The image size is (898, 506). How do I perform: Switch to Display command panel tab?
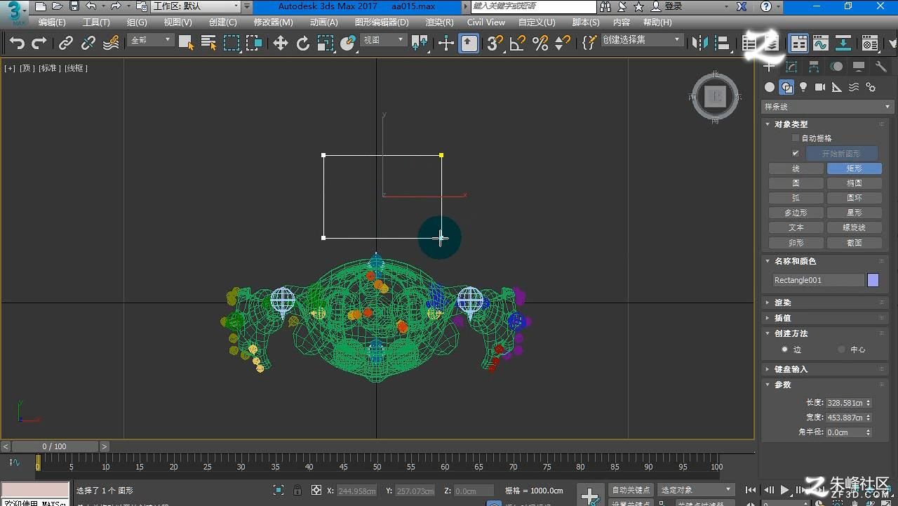pos(859,67)
